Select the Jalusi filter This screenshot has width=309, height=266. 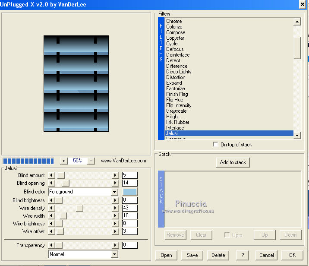coord(229,133)
